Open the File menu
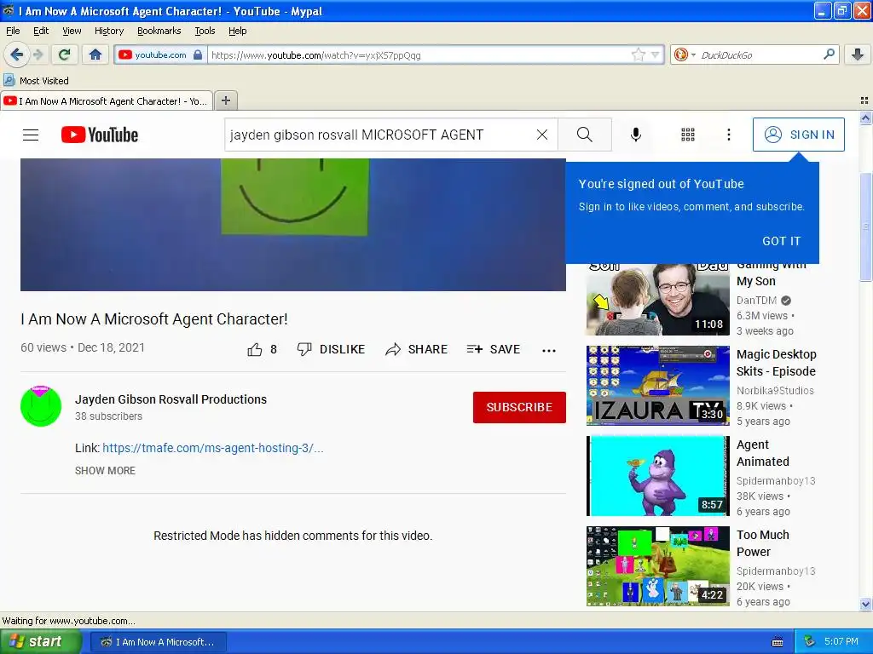The image size is (873, 654). coord(13,31)
